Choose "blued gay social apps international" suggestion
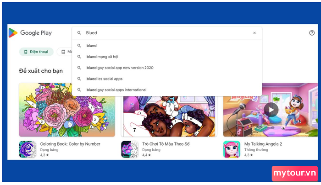The image size is (321, 185). coord(167,90)
